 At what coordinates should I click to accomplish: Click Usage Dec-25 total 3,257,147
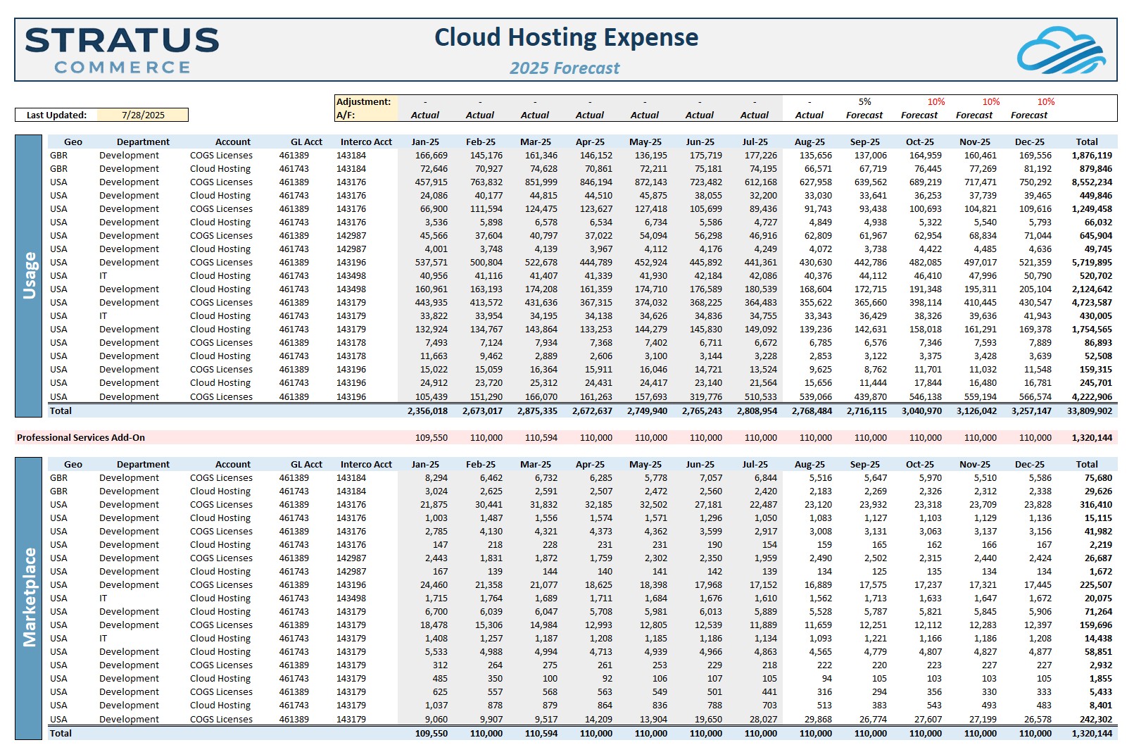click(x=1031, y=411)
